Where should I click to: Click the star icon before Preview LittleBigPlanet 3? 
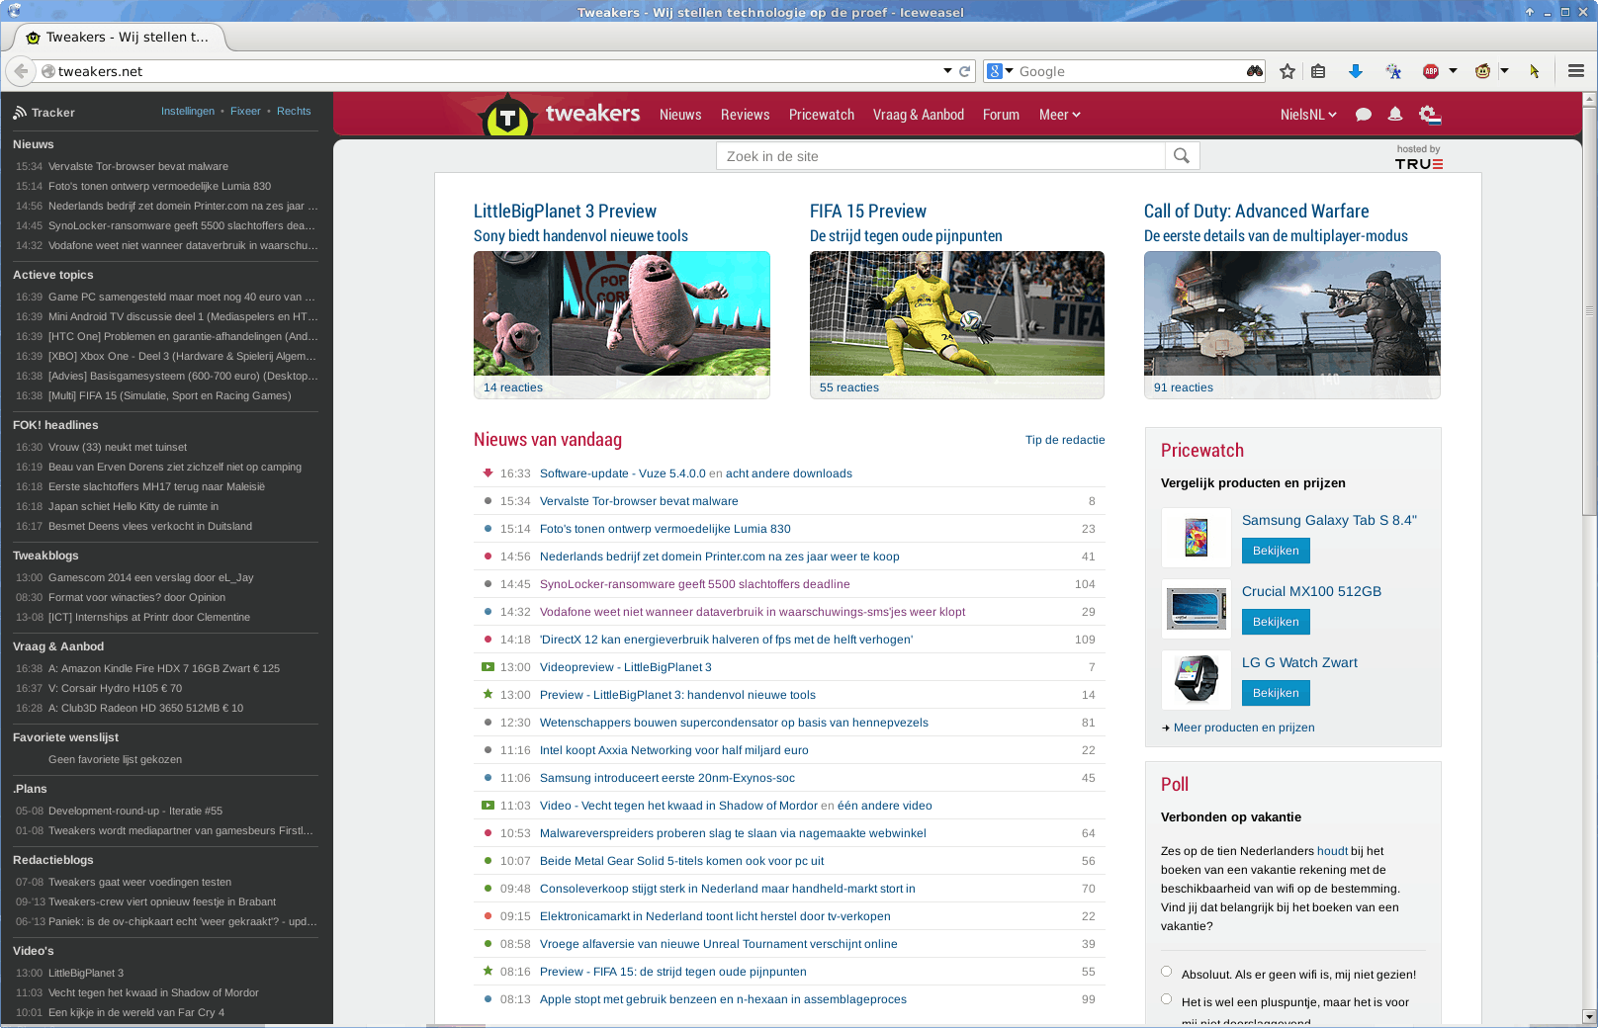[488, 694]
